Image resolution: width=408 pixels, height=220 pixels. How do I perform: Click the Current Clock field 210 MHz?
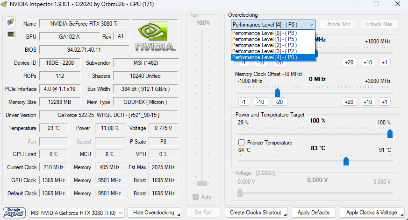(x=54, y=167)
